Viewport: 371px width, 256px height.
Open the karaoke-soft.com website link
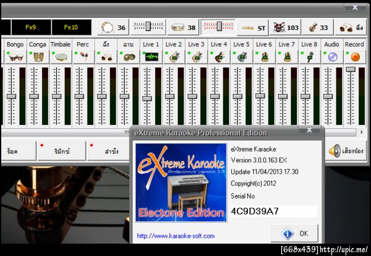tap(176, 236)
